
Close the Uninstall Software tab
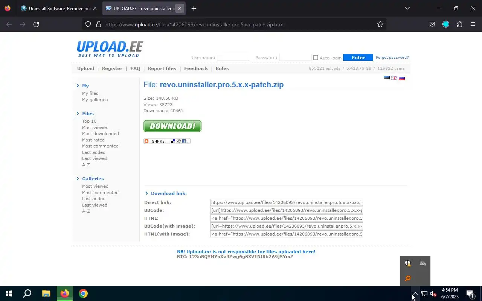95,8
